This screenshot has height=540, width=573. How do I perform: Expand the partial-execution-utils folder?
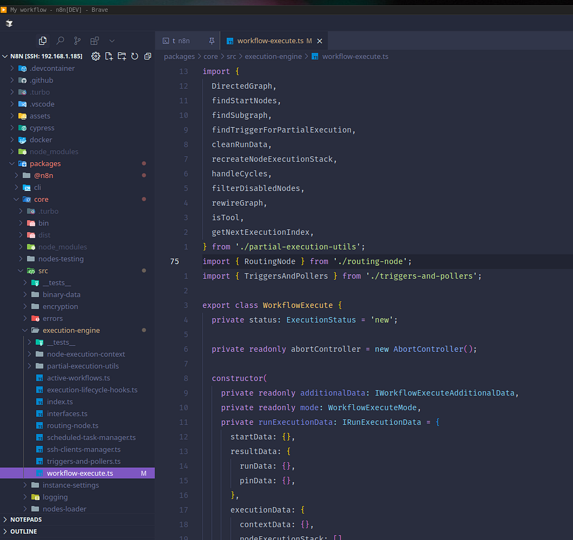[x=83, y=366]
